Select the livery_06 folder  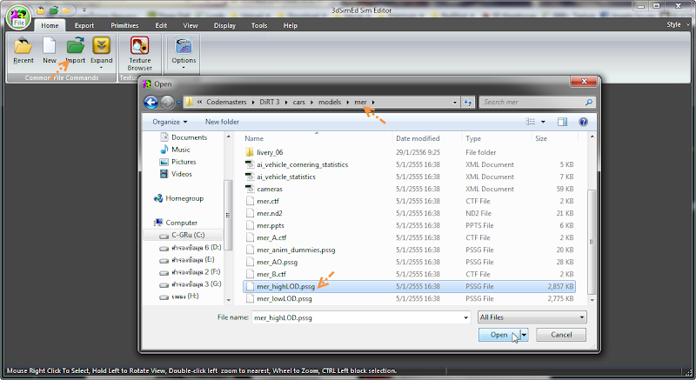pyautogui.click(x=264, y=152)
